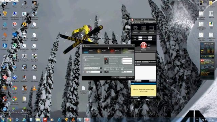The image size is (217, 122).
Task: Open the Half-Life 2 desktop shortcut
Action: click(24, 25)
